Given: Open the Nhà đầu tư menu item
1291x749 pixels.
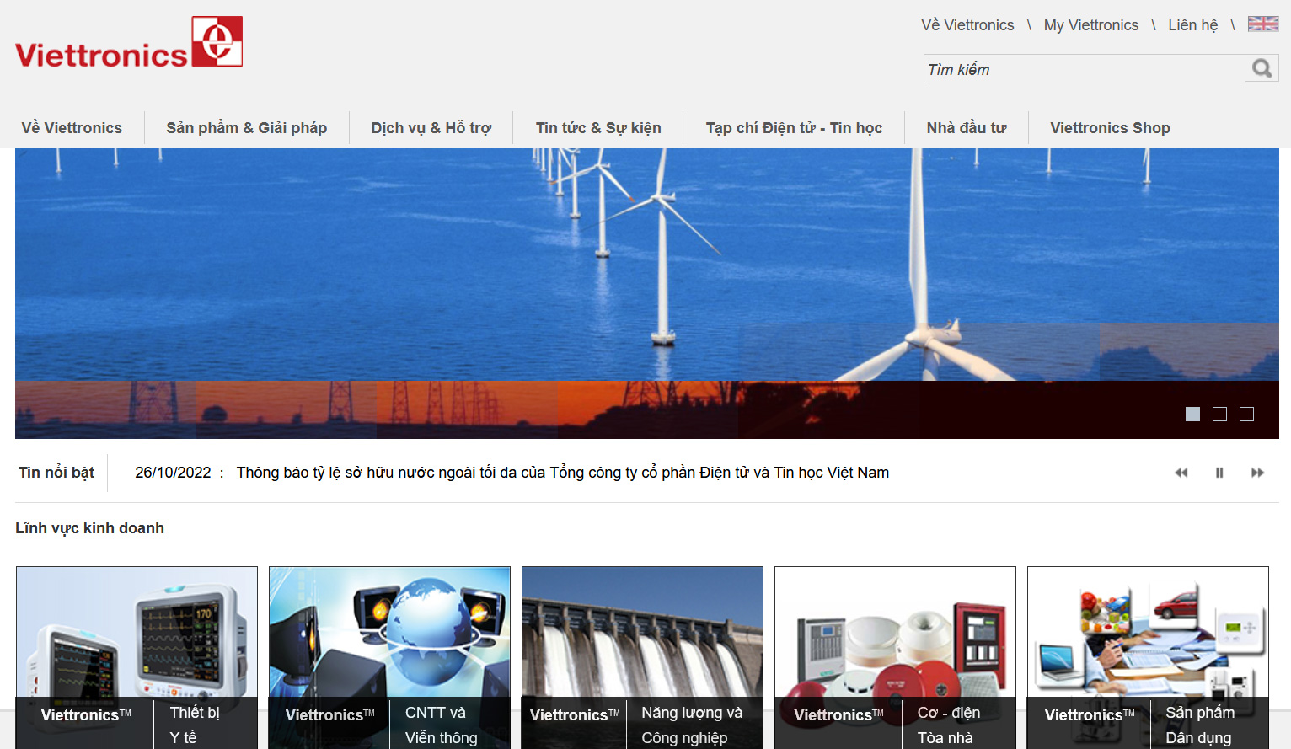Looking at the screenshot, I should point(967,128).
